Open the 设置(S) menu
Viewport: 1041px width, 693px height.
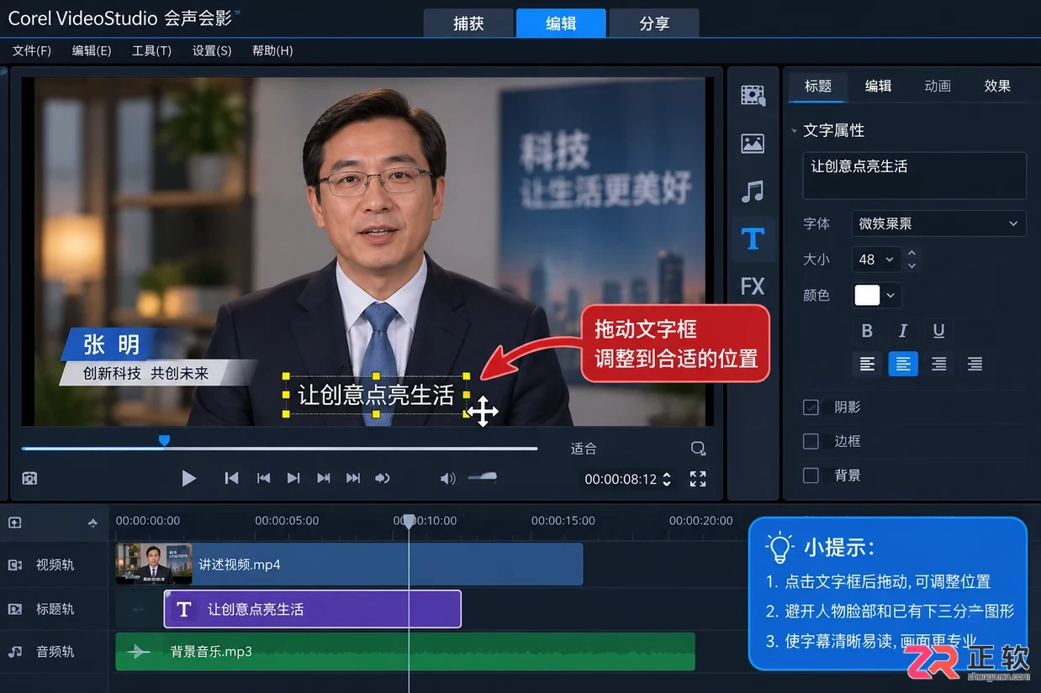(212, 50)
